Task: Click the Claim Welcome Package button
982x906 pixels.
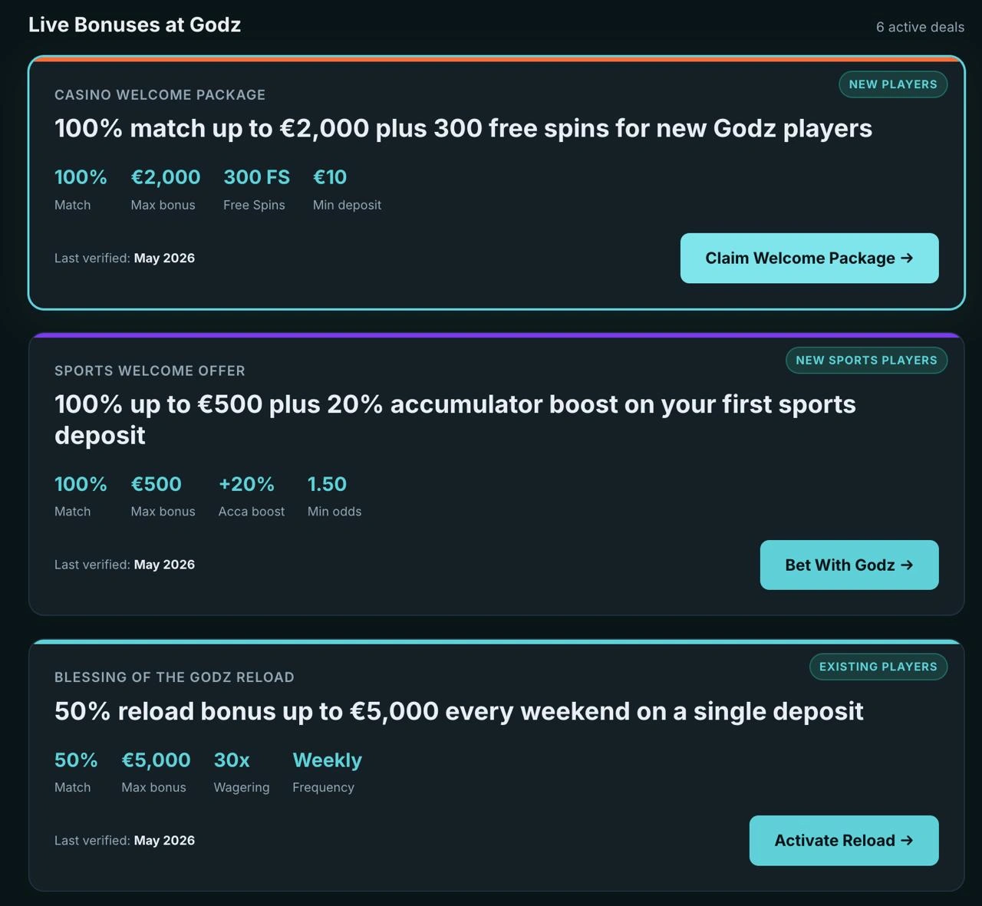Action: coord(809,258)
